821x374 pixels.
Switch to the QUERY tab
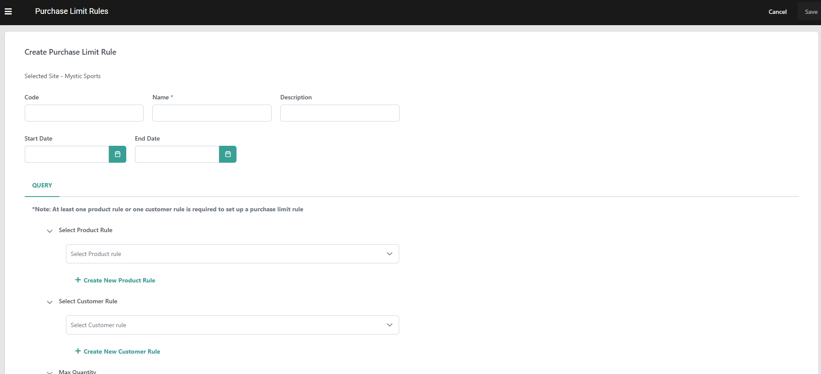pyautogui.click(x=42, y=185)
